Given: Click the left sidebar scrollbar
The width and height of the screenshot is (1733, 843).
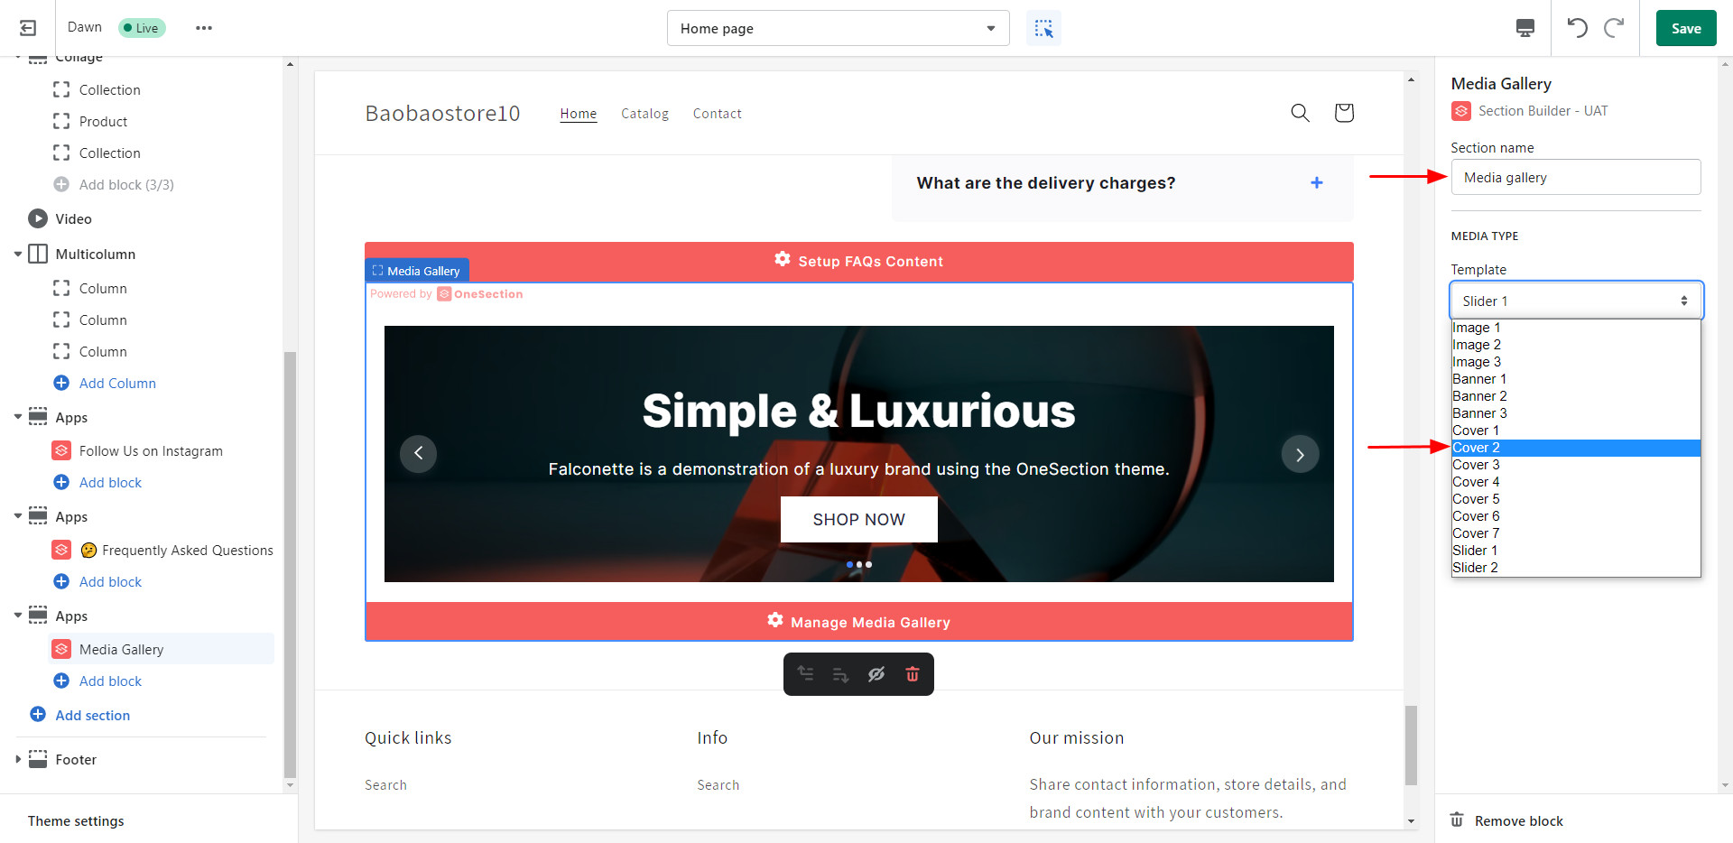Looking at the screenshot, I should click(290, 564).
